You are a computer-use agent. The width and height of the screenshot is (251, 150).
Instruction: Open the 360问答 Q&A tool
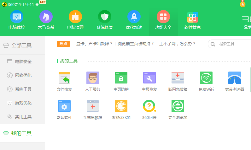[149, 110]
